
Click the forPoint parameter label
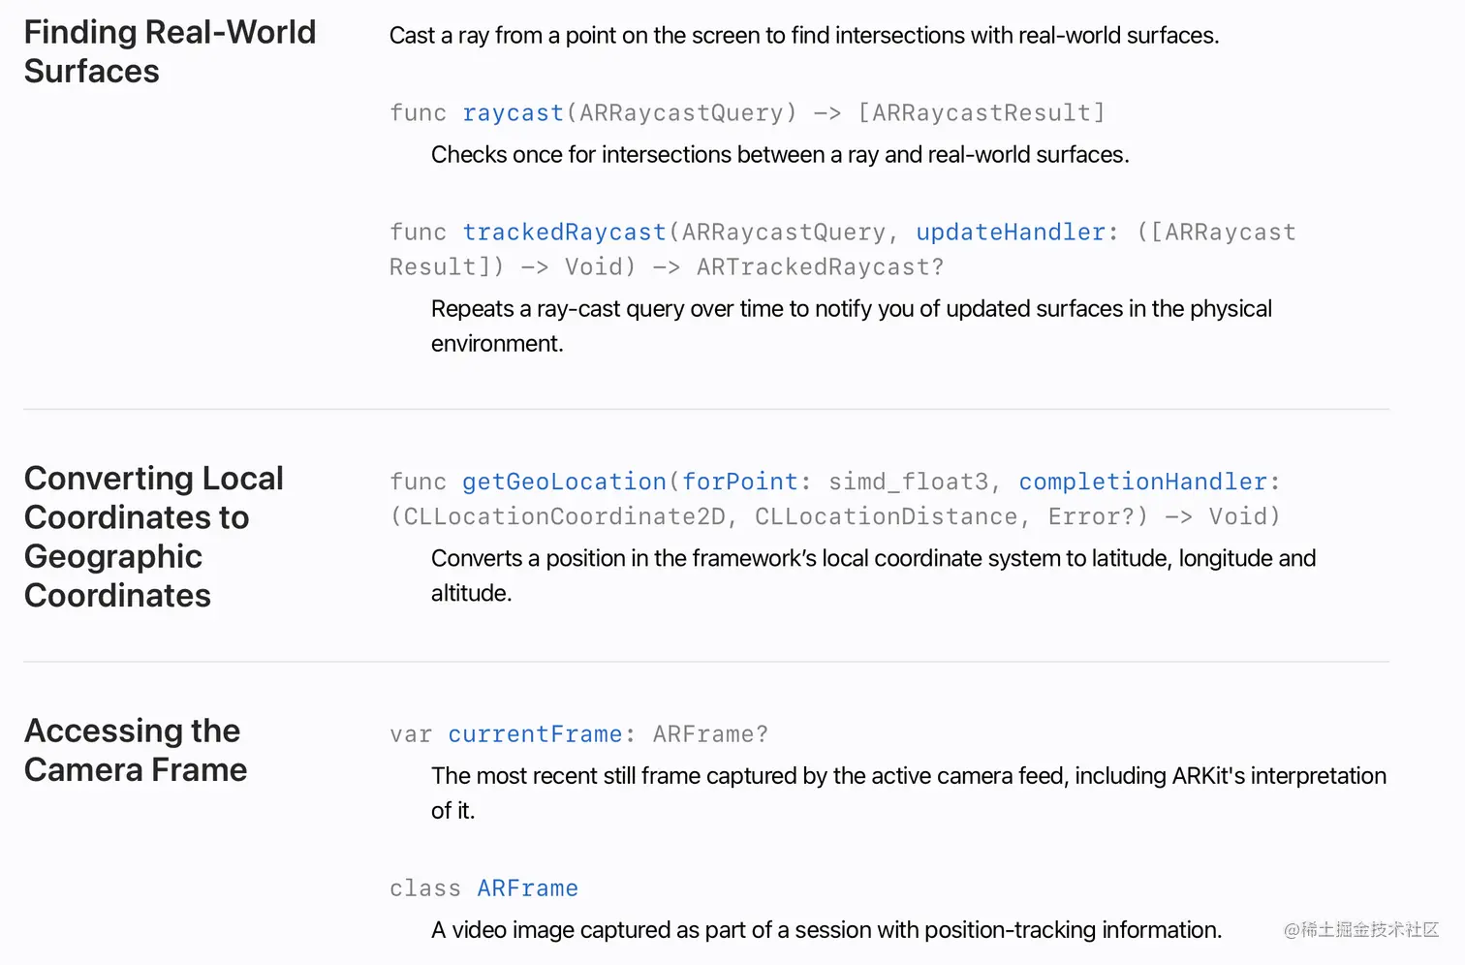point(740,482)
